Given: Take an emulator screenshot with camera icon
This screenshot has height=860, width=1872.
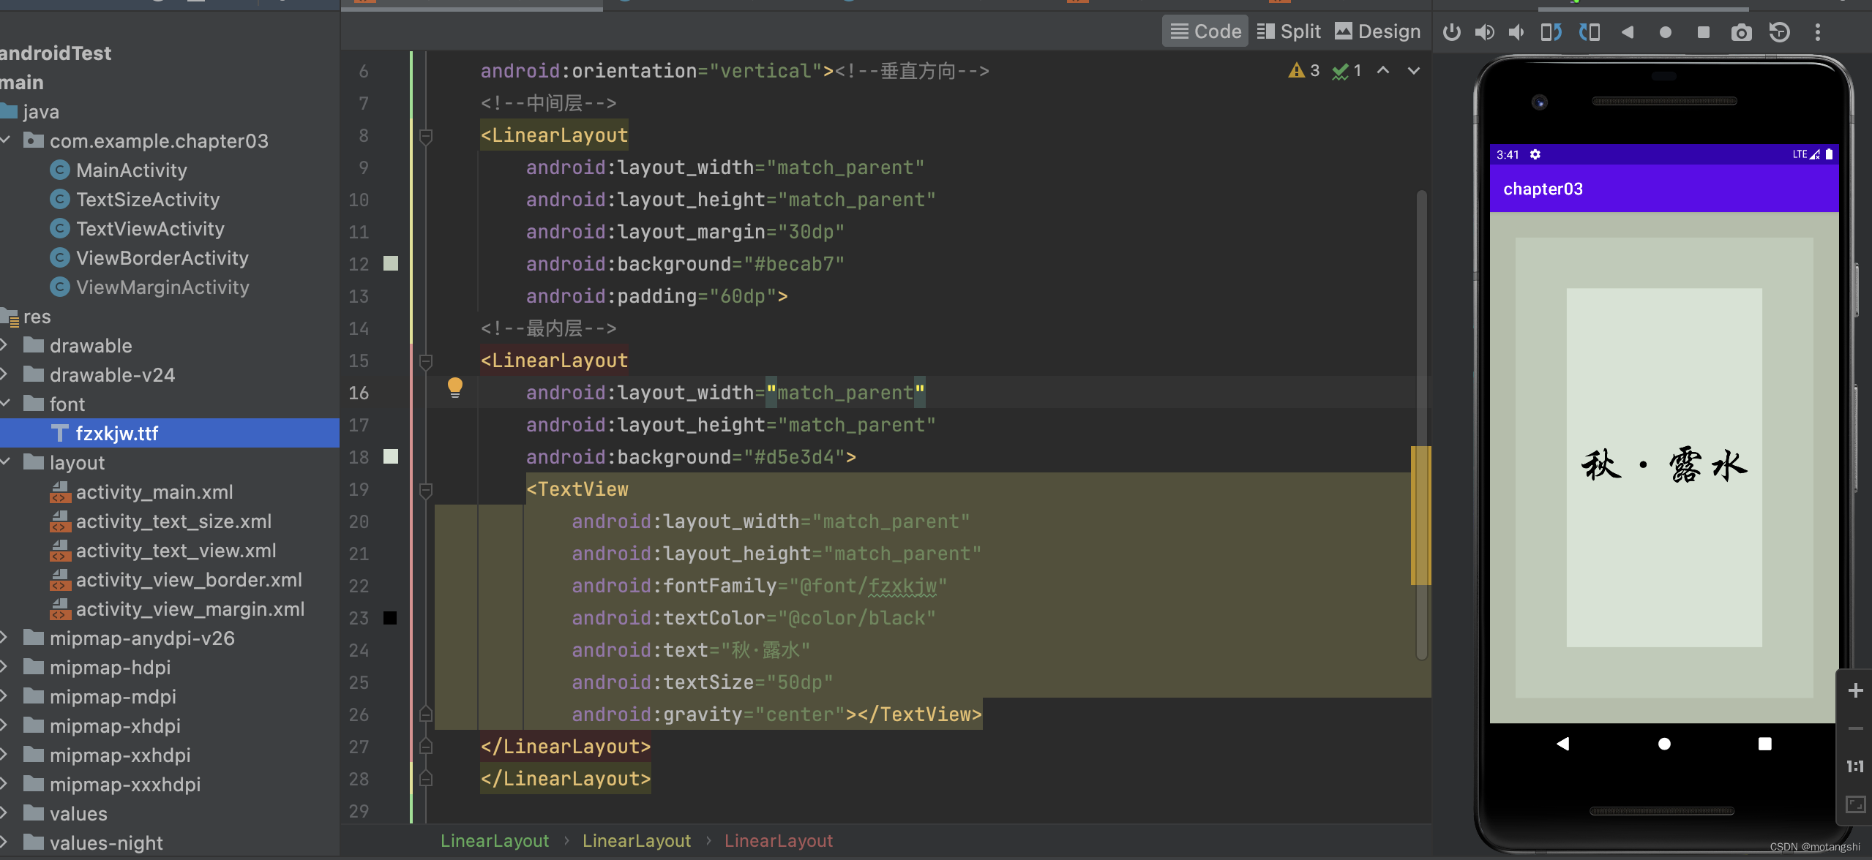Looking at the screenshot, I should click(1741, 32).
